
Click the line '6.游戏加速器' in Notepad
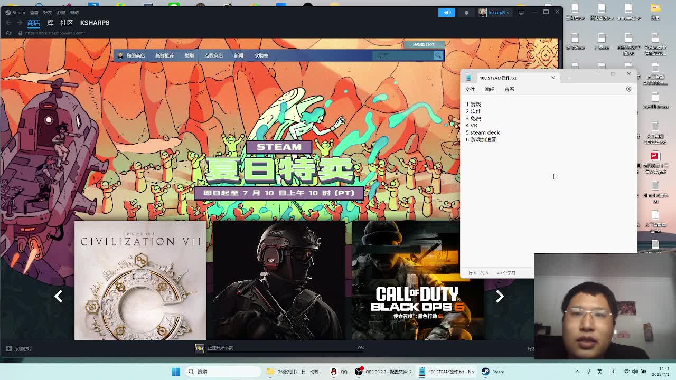[481, 140]
